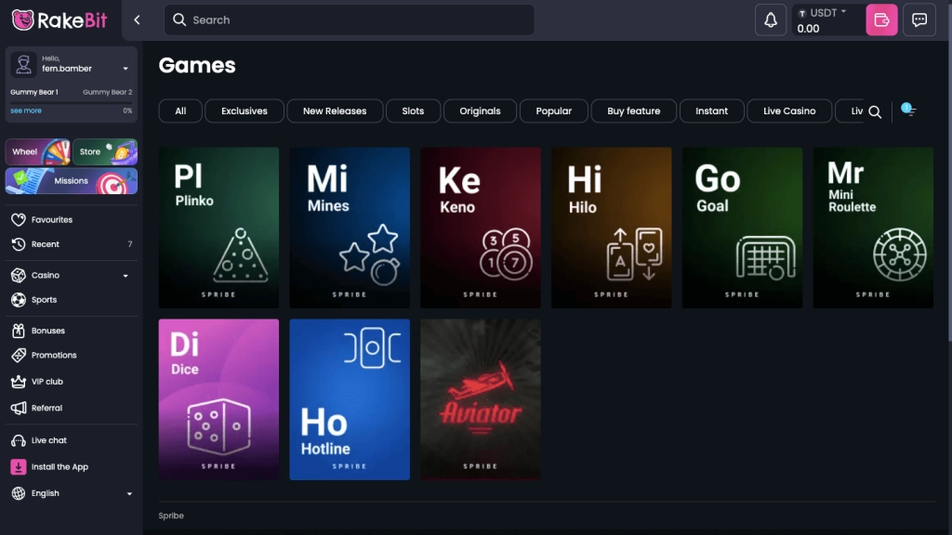Expand the fern.bamber account menu
The height and width of the screenshot is (535, 952).
[126, 69]
